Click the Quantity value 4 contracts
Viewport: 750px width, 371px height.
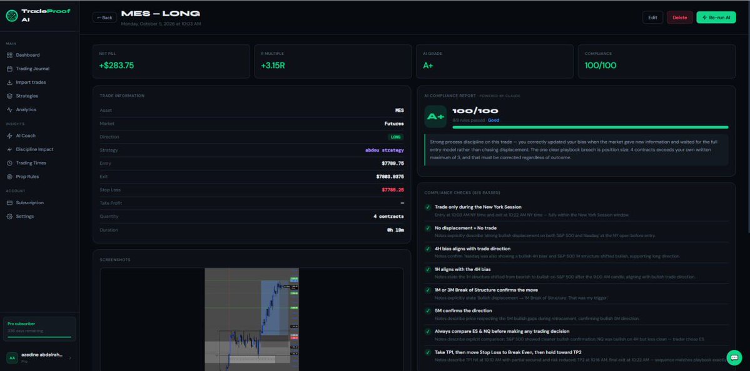tap(388, 217)
